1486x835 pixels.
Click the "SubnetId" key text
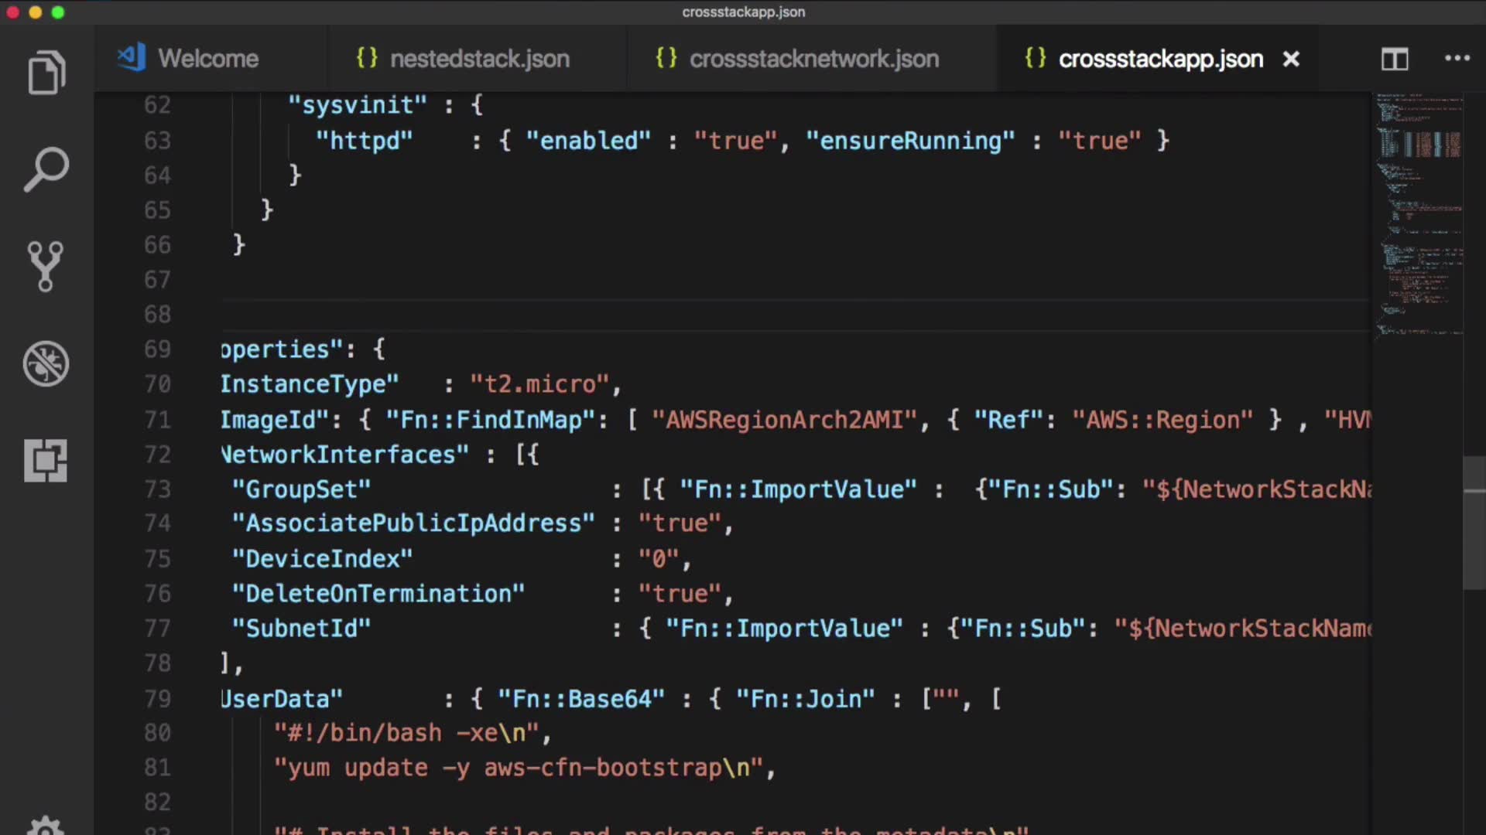pos(301,629)
